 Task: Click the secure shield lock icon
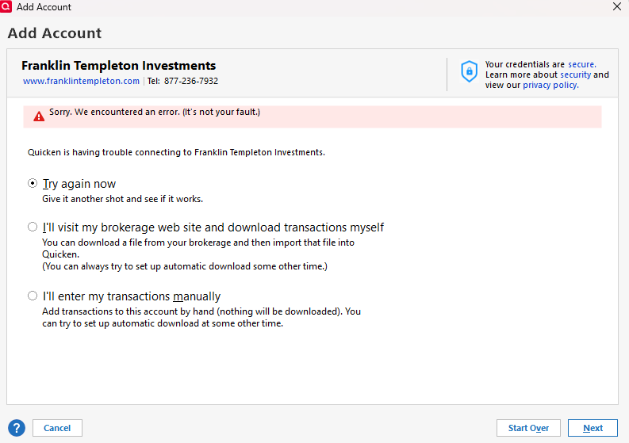(470, 71)
